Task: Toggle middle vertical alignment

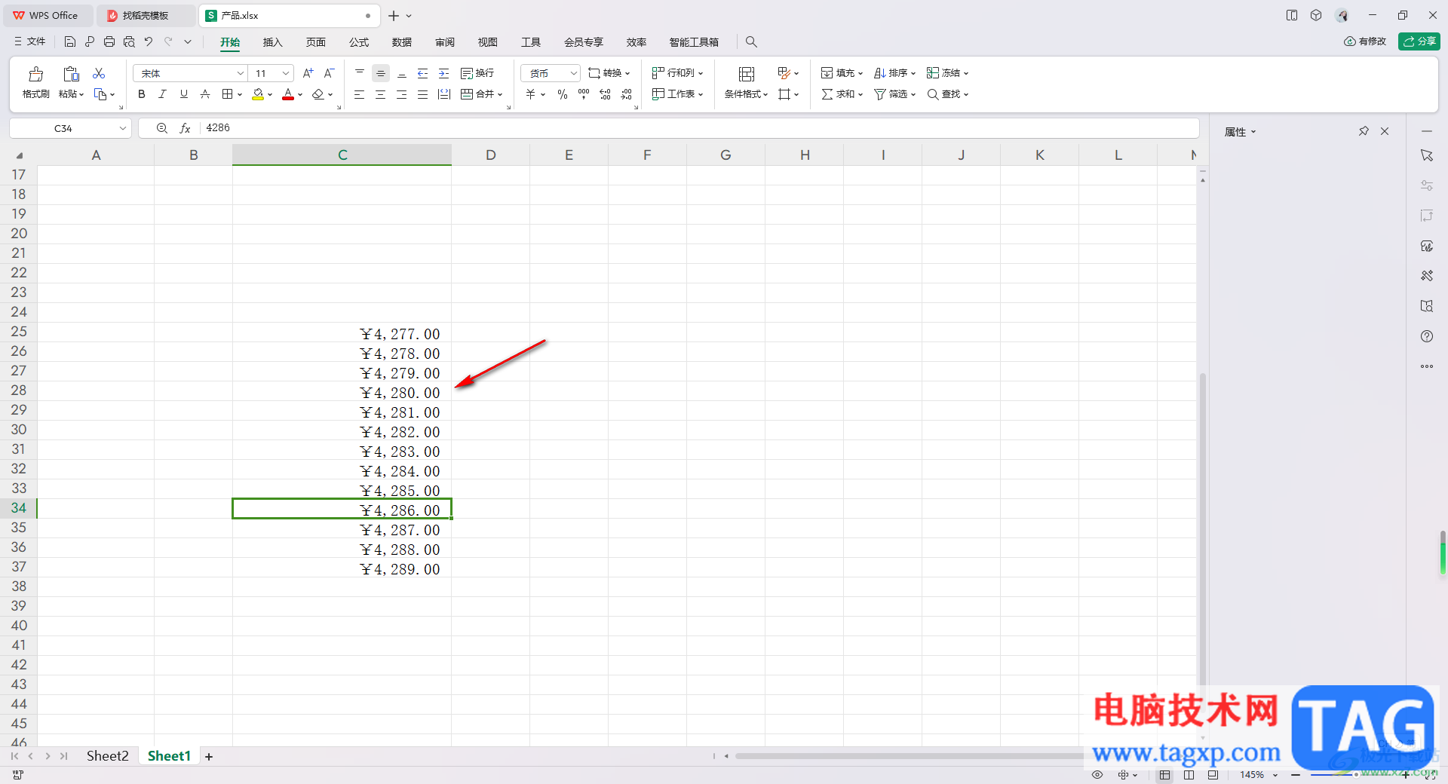Action: pyautogui.click(x=381, y=73)
